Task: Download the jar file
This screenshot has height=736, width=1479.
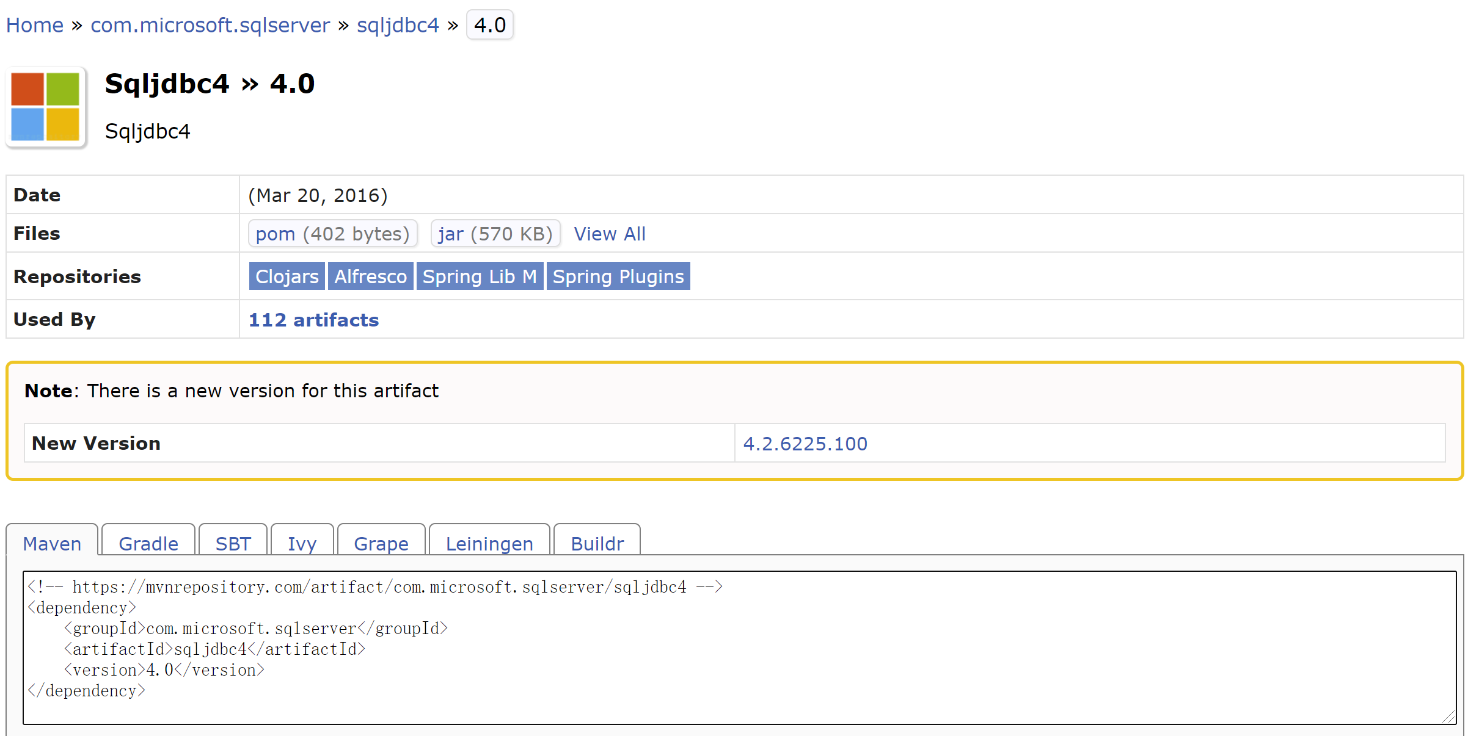Action: pyautogui.click(x=495, y=233)
